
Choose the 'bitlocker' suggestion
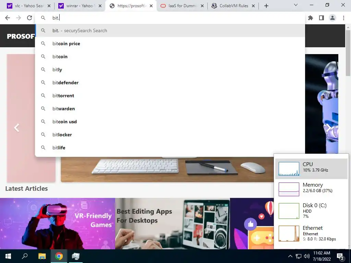[x=170, y=134]
